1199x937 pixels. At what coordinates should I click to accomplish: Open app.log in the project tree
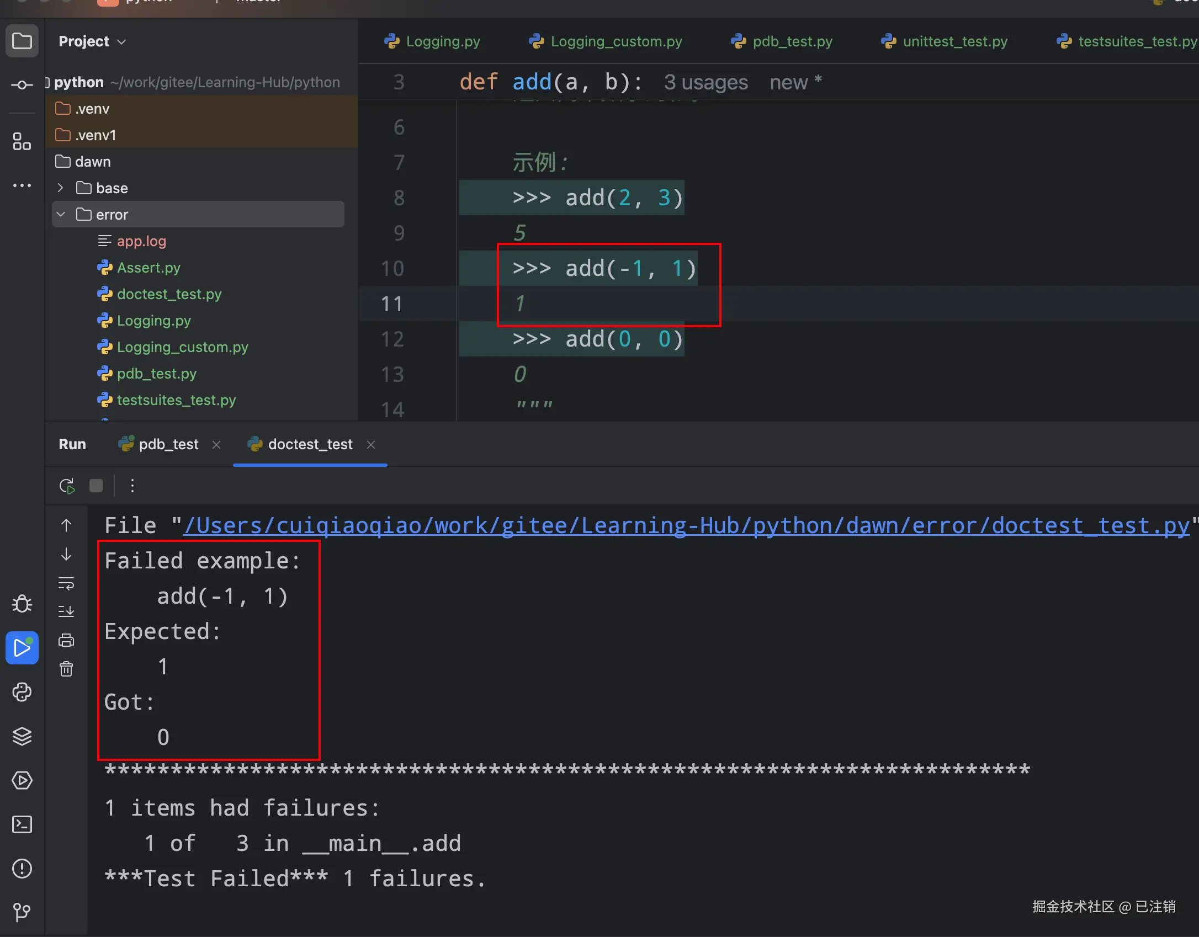pos(141,241)
